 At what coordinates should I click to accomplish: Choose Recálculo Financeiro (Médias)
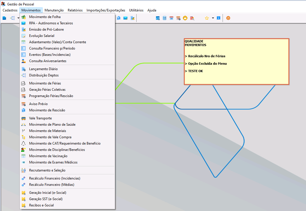coord(67,185)
